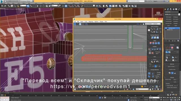Viewport: 181px width, 101px height.
Task: Click the Redo arrow in main toolbar
Action: click(5, 6)
